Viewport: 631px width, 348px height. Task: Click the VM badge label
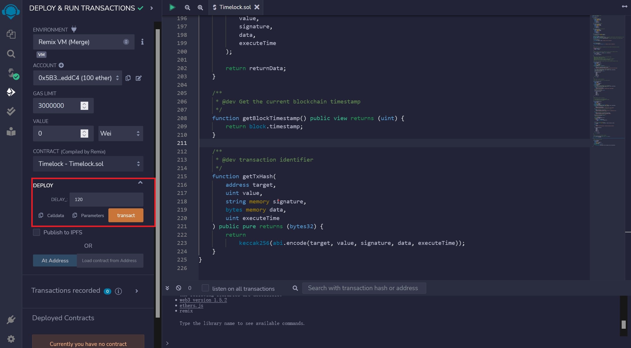[x=41, y=55]
